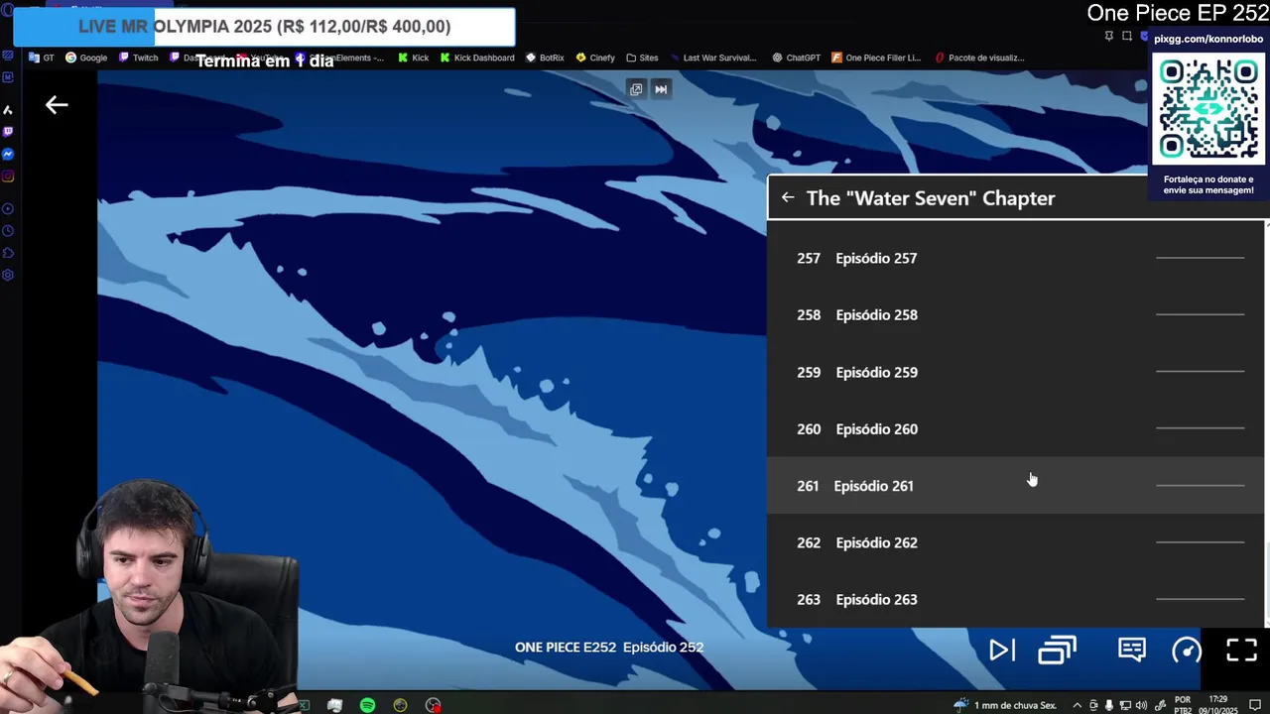Image resolution: width=1270 pixels, height=714 pixels.
Task: Open the episodes list icon
Action: (1057, 651)
